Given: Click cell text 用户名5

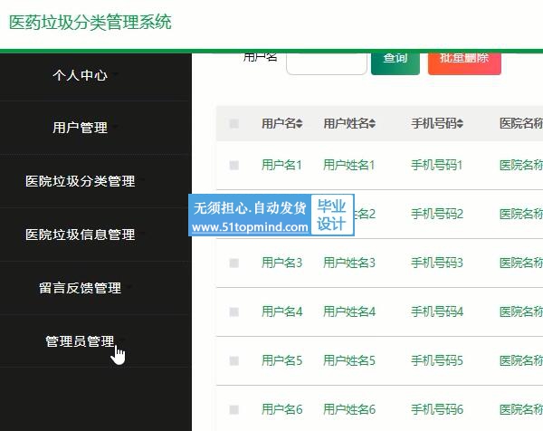Looking at the screenshot, I should click(281, 360).
